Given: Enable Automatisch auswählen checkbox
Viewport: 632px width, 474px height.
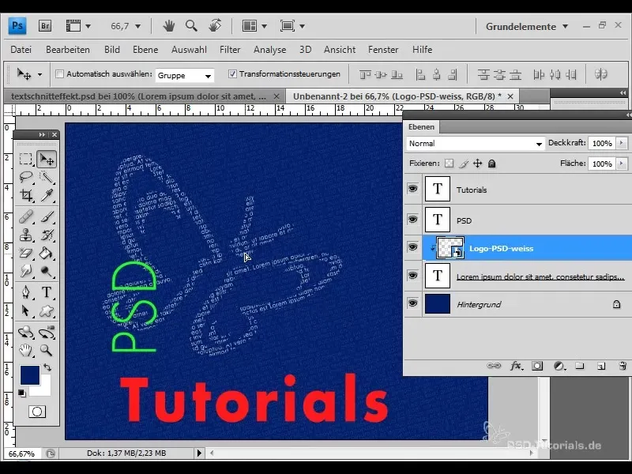Looking at the screenshot, I should tap(60, 74).
